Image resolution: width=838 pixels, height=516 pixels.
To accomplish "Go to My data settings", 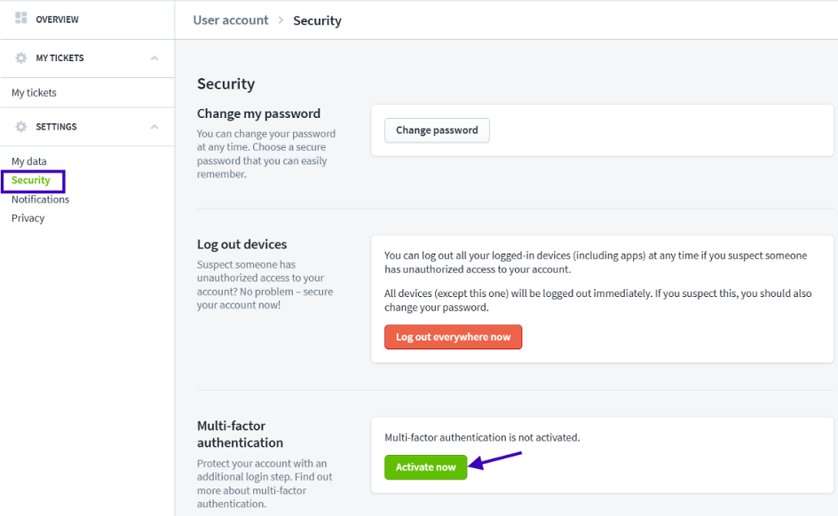I will 28,161.
